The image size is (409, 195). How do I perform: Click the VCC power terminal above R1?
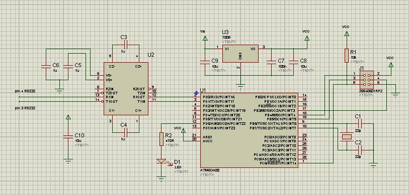347,34
